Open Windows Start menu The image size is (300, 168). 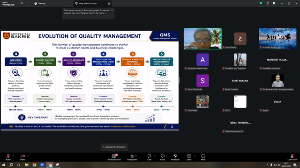4,165
